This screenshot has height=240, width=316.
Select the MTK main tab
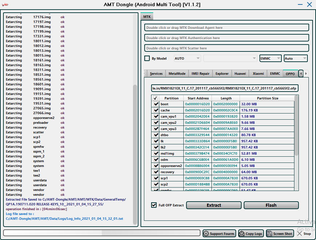[147, 16]
